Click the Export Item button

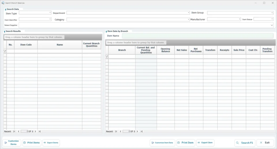pyautogui.click(x=205, y=143)
